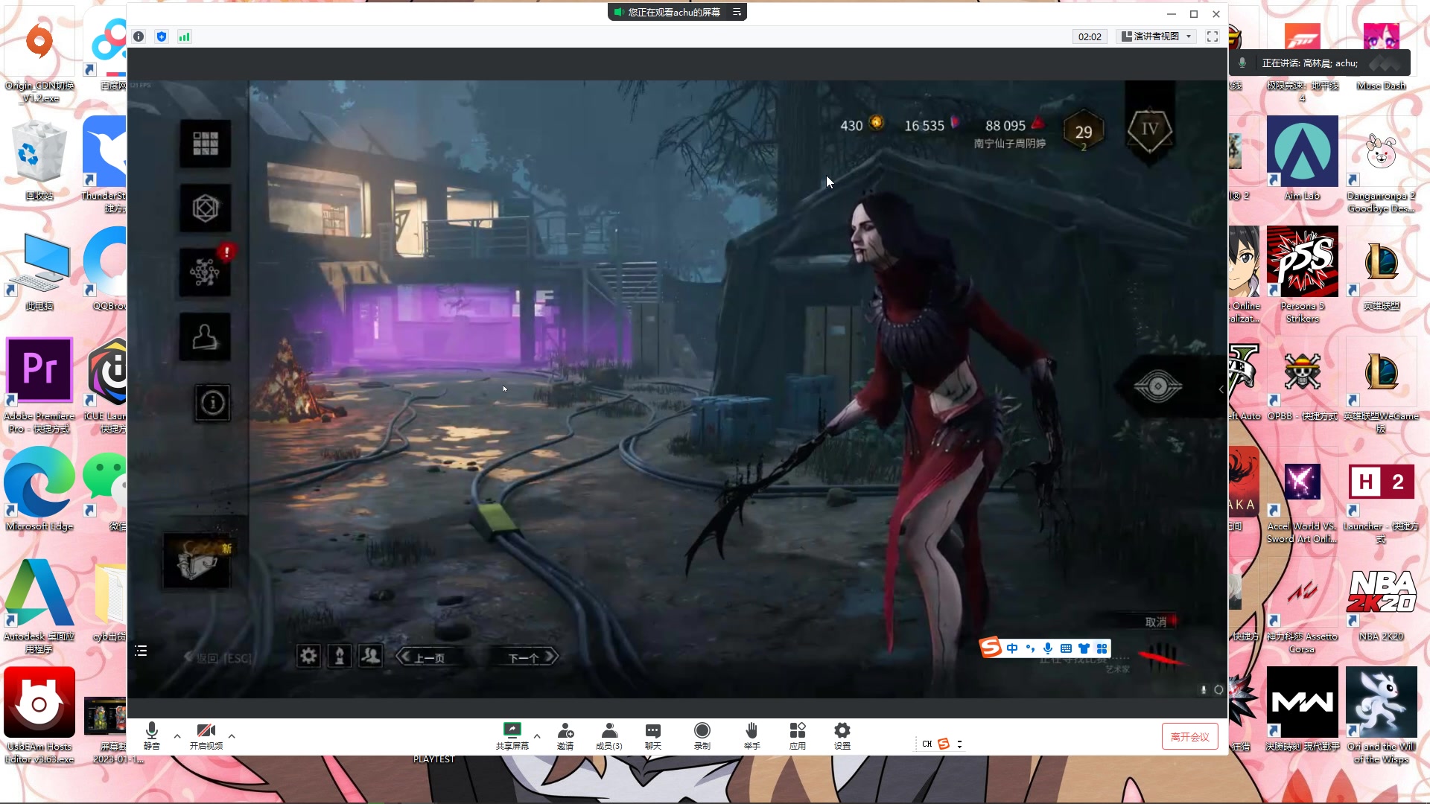Image resolution: width=1430 pixels, height=804 pixels.
Task: Open the bloodweb icon with red alert
Action: (206, 272)
